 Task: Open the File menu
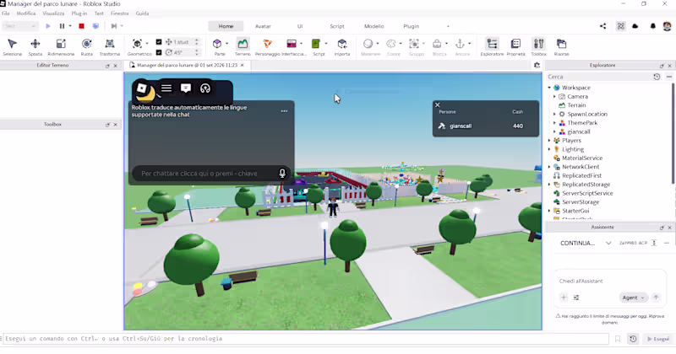tap(6, 13)
